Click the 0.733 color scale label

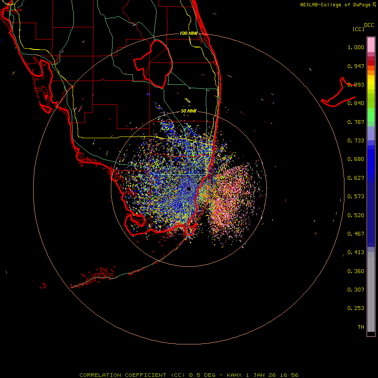coord(356,141)
